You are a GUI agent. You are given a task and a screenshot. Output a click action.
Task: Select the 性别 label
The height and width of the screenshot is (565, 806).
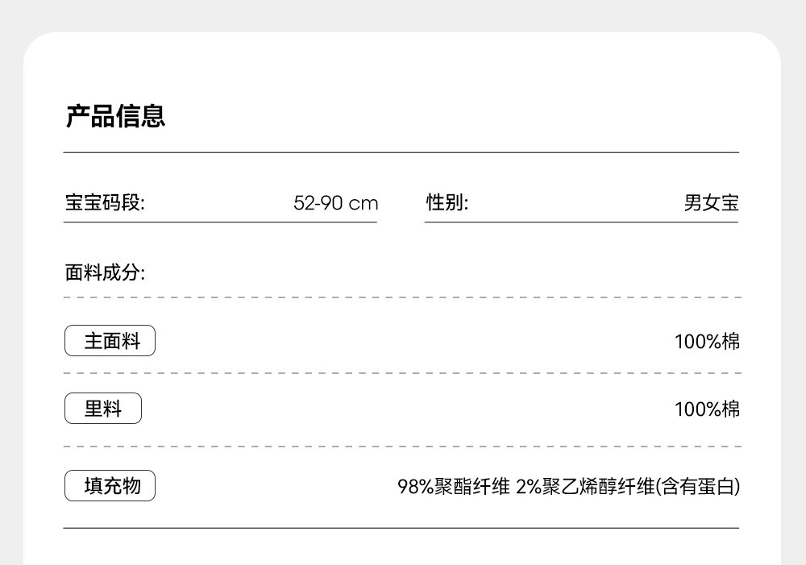[447, 203]
